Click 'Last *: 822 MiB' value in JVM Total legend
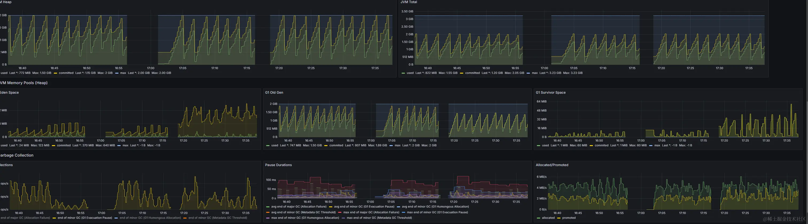This screenshot has width=808, height=224. [x=426, y=73]
